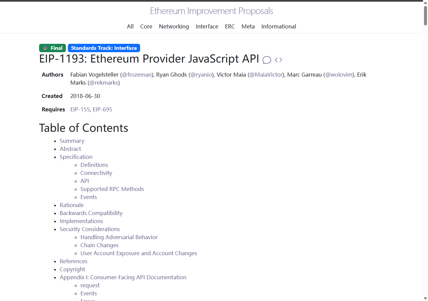Image resolution: width=428 pixels, height=301 pixels.
Task: Jump to the Chain Changes subsection
Action: click(100, 245)
